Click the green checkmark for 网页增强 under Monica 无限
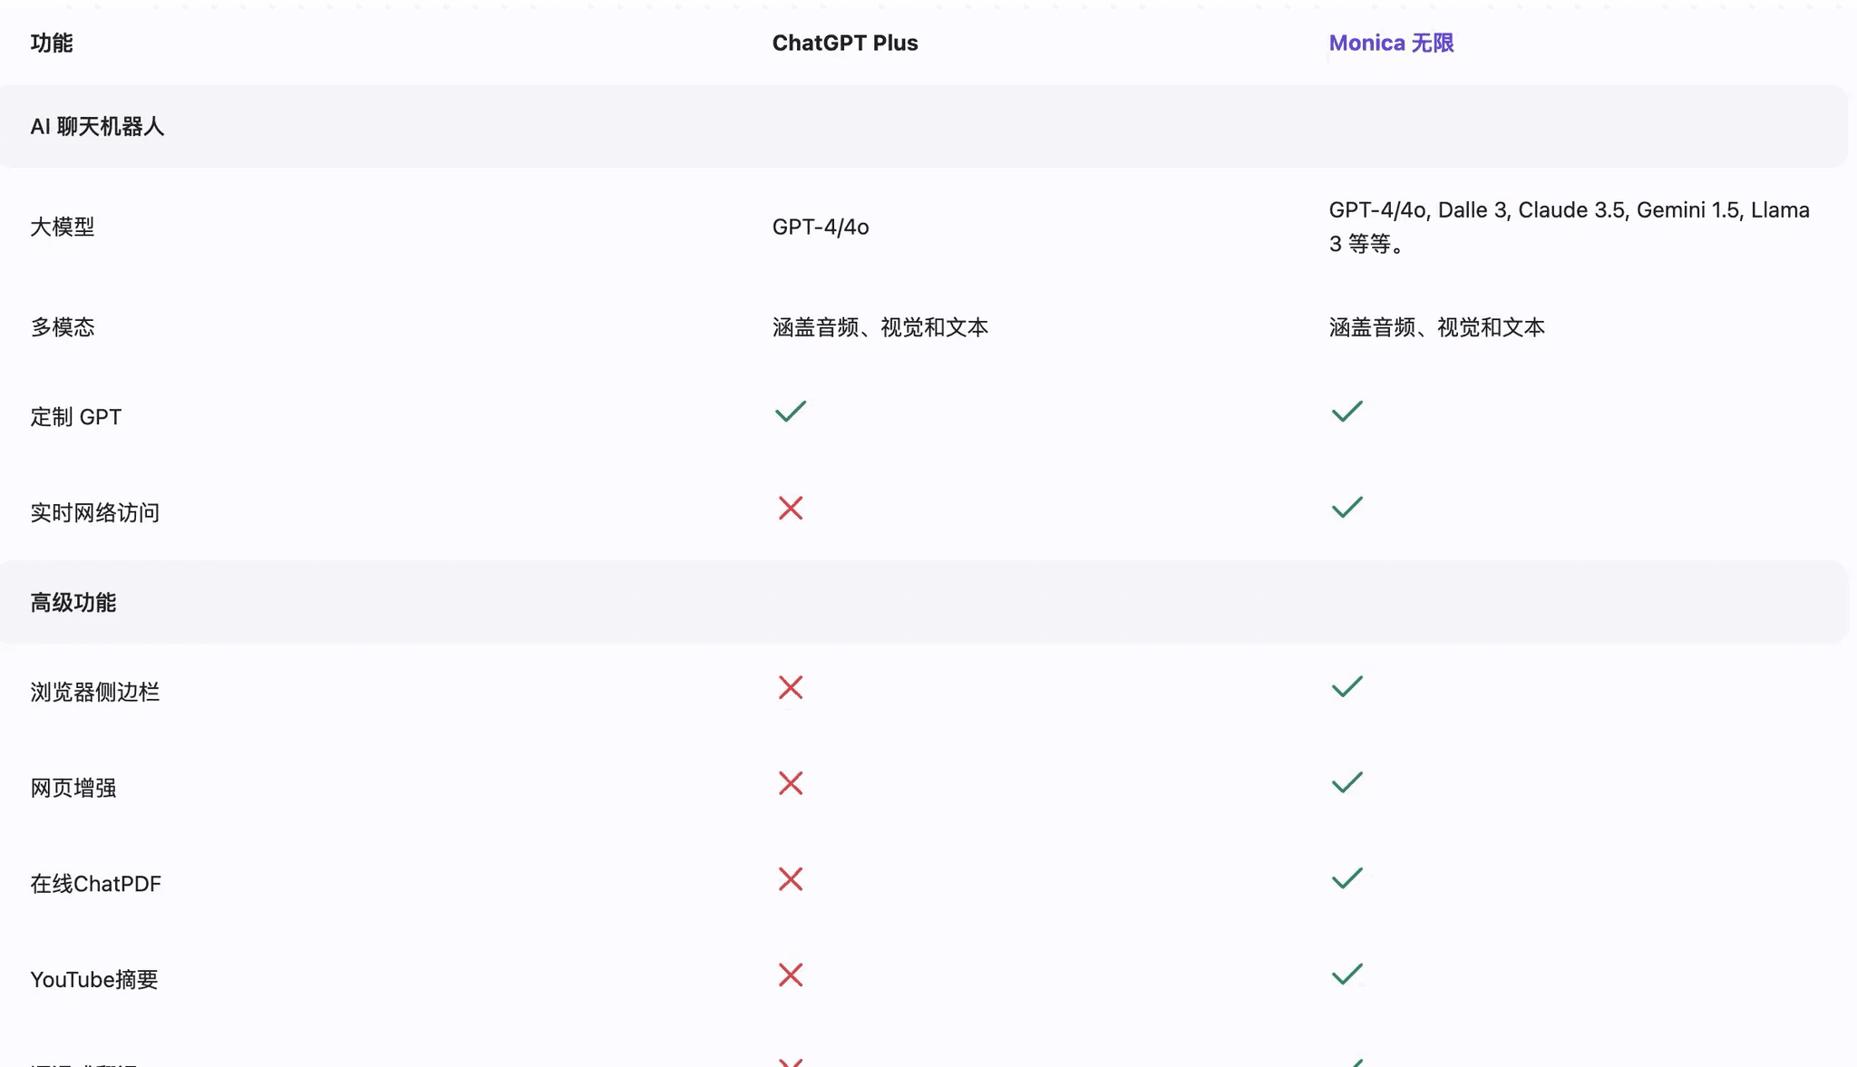The height and width of the screenshot is (1067, 1857). [1347, 782]
